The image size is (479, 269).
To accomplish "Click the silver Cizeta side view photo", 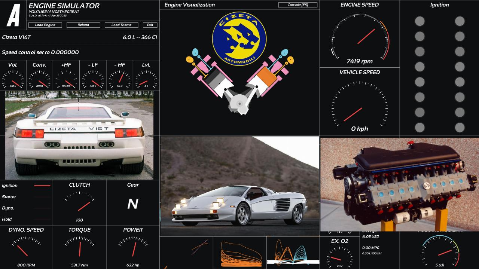I will coord(239,186).
